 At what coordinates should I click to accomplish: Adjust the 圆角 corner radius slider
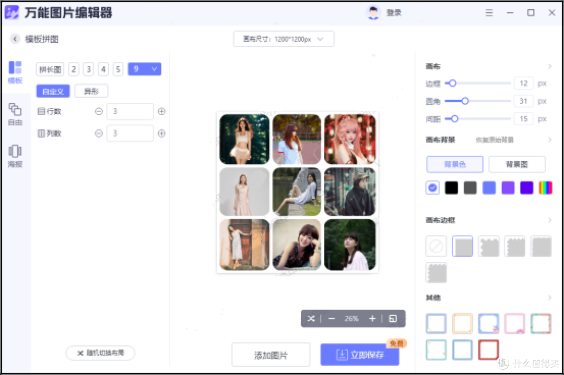[478, 101]
